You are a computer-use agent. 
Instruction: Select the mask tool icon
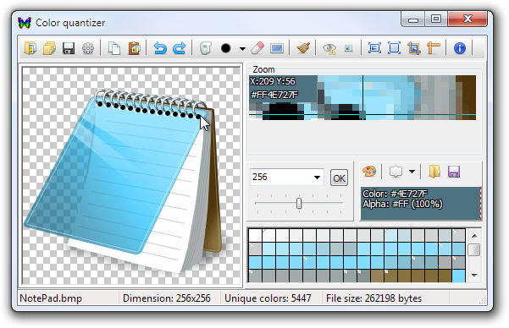(205, 48)
